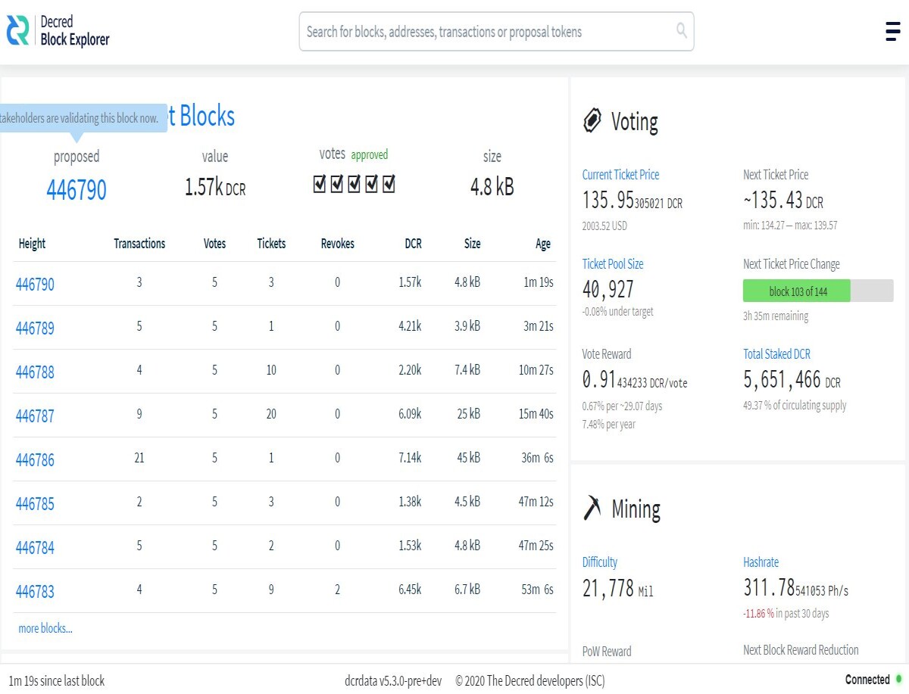Click 53m 6s age in 446783 row
The image size is (909, 694).
point(537,590)
